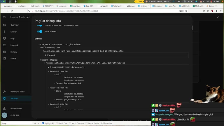Enable Match Diacritics option
Viewport: 224px width, 126px height.
point(70,123)
